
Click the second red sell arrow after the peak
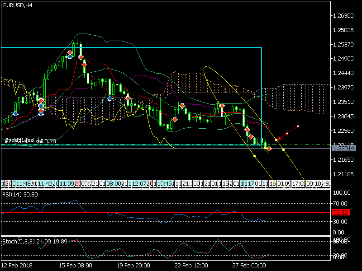84,65
